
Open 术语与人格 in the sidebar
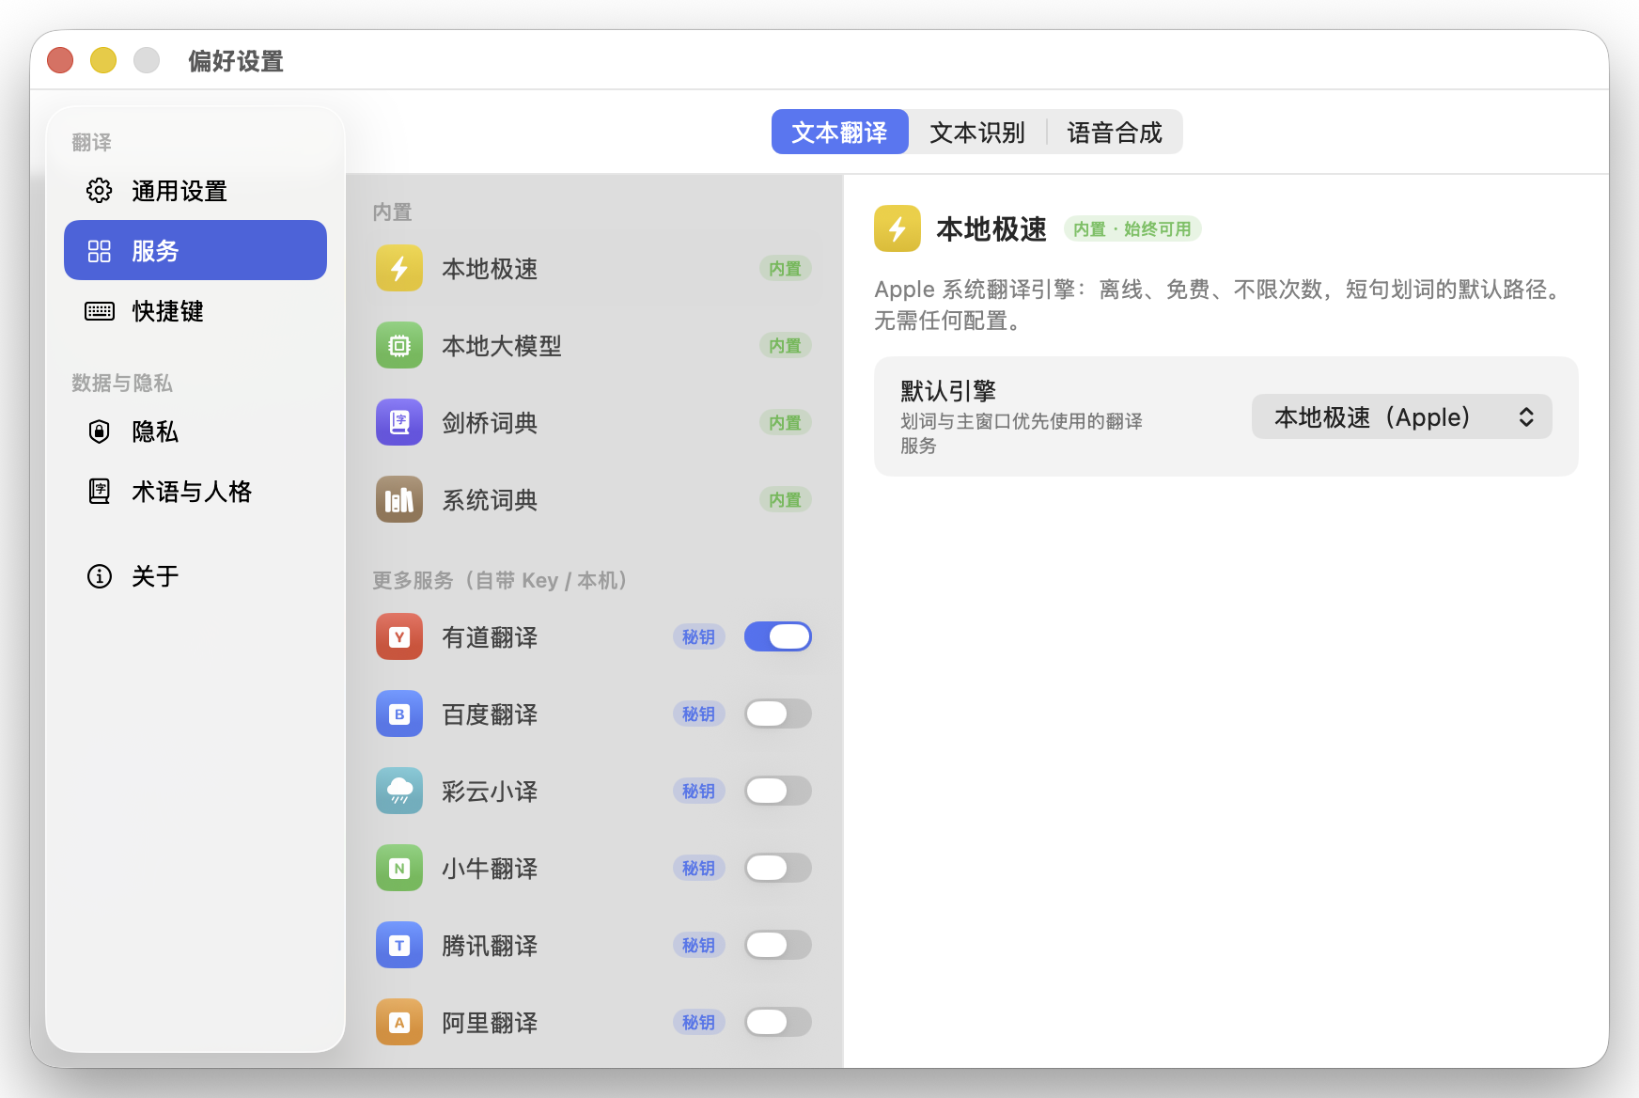195,492
